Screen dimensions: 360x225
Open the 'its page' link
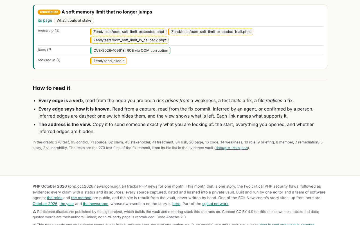tap(45, 20)
